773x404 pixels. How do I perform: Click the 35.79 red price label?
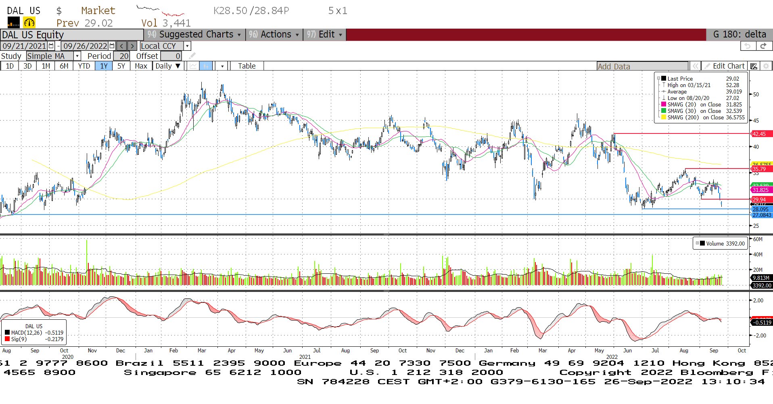pyautogui.click(x=761, y=169)
